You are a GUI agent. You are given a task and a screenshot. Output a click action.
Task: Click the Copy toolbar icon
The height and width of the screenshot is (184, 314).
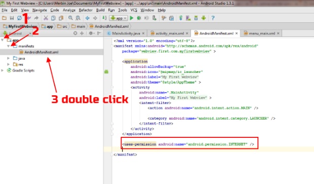[x=54, y=18]
